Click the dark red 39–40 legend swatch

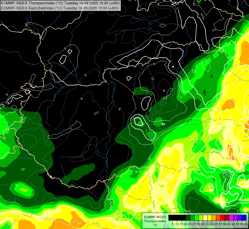227,218
